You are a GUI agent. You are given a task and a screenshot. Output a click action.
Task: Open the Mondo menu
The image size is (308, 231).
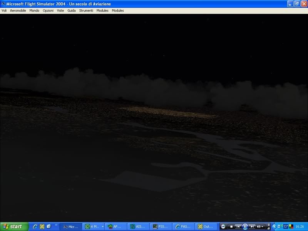[34, 11]
